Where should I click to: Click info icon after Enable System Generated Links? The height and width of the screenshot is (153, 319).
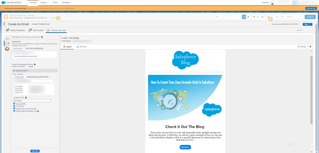tap(38, 111)
